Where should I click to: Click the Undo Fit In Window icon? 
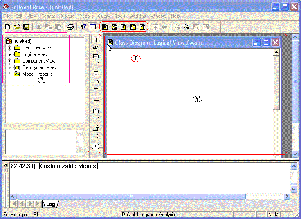tap(206, 27)
